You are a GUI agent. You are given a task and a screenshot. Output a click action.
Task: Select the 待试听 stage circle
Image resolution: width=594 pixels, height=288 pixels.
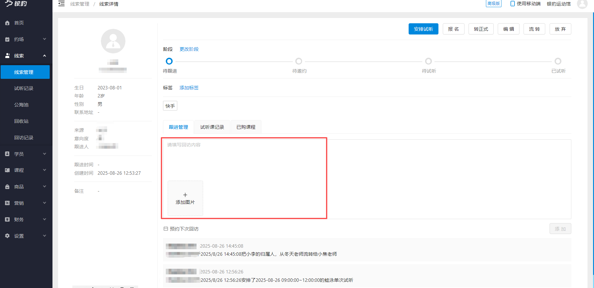[x=428, y=61]
